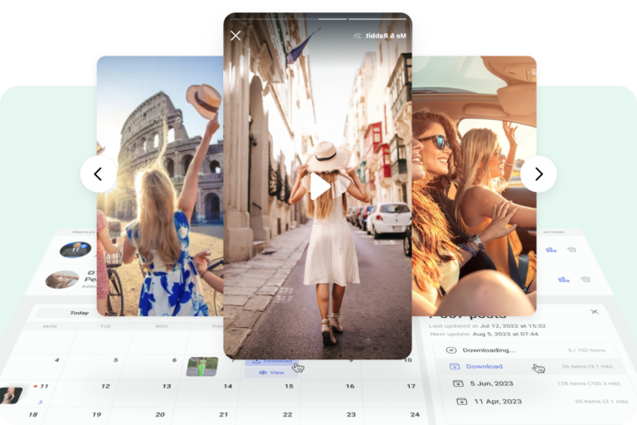Go to the previous story with left arrow
The image size is (637, 425).
pos(98,174)
